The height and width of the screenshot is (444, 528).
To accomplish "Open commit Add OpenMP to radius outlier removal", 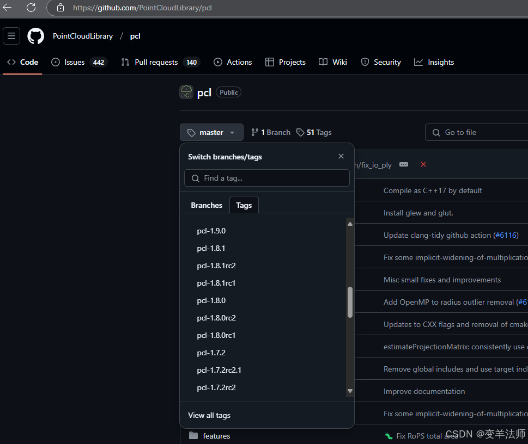I will pyautogui.click(x=449, y=302).
